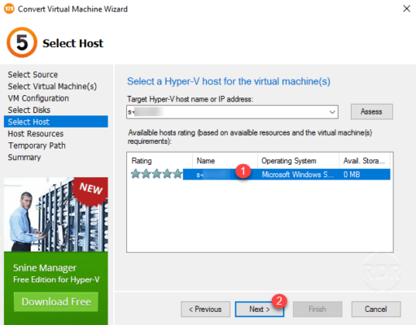Click the server room advertisement image
Viewport: 416px width, 325px height.
pos(56,214)
